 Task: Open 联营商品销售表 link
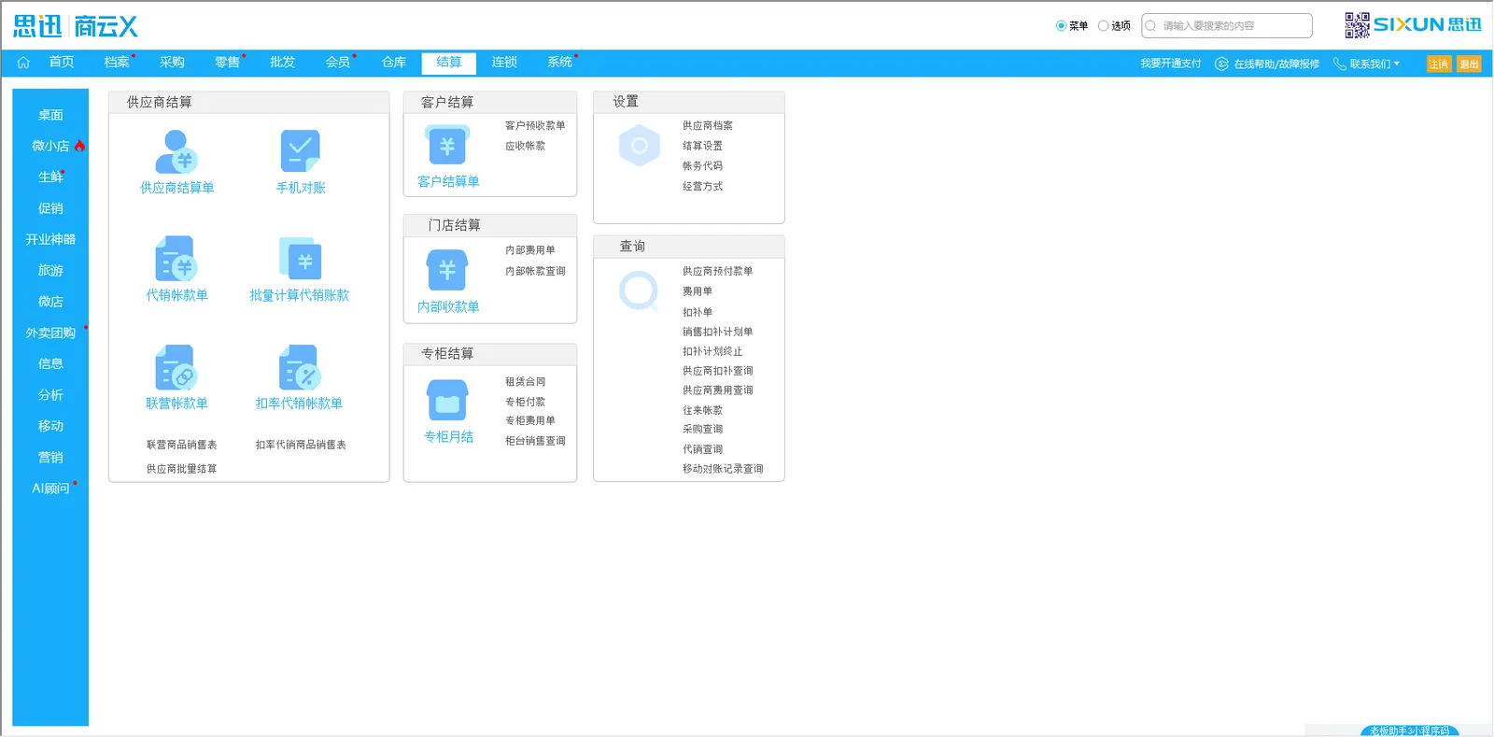point(181,445)
